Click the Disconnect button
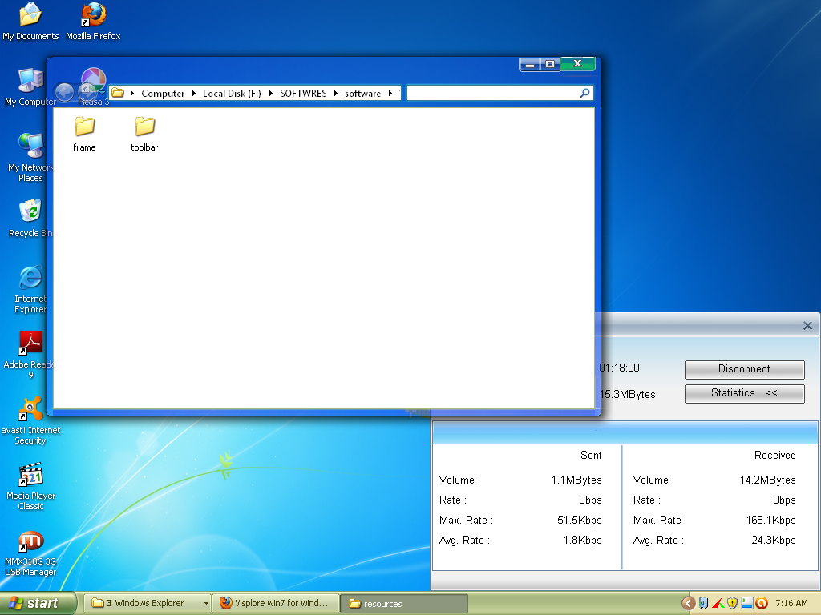 [744, 369]
